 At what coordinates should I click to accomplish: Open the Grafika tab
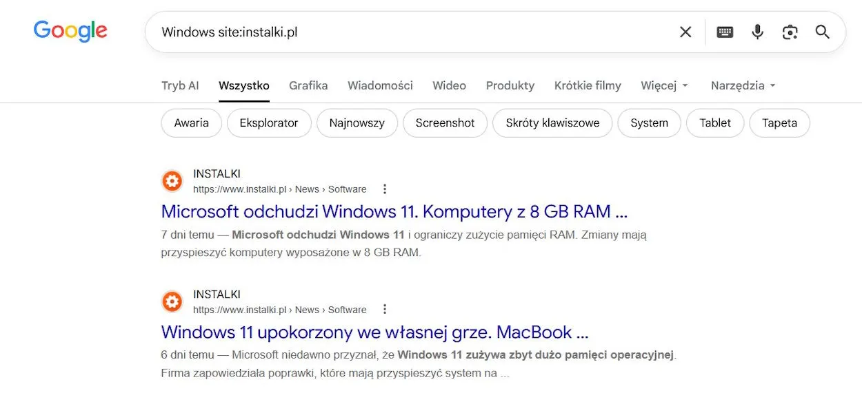308,85
